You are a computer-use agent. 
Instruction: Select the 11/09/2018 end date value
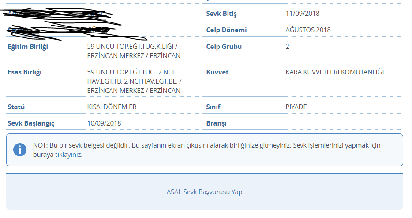303,14
